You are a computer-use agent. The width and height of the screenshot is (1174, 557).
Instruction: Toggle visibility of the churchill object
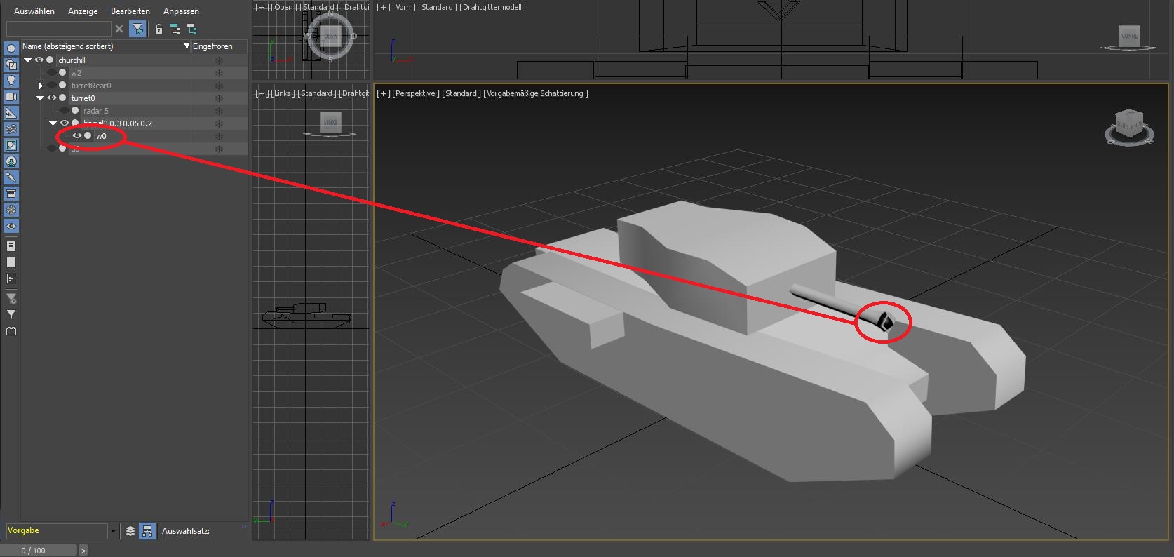(39, 60)
